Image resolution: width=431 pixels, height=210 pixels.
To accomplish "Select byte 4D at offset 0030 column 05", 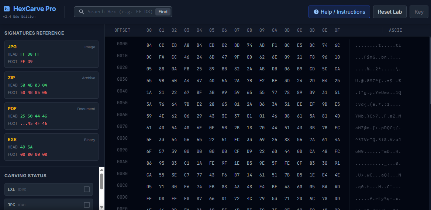I will (212, 81).
